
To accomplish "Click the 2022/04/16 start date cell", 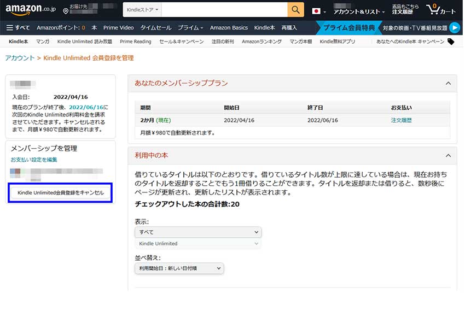I will point(239,120).
